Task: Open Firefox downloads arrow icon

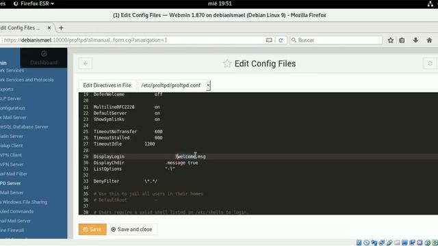Action: [x=415, y=40]
